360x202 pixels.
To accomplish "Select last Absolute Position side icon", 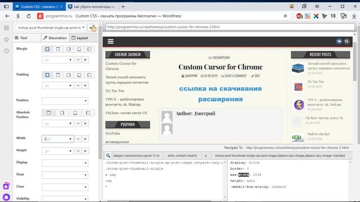I will coord(88,113).
